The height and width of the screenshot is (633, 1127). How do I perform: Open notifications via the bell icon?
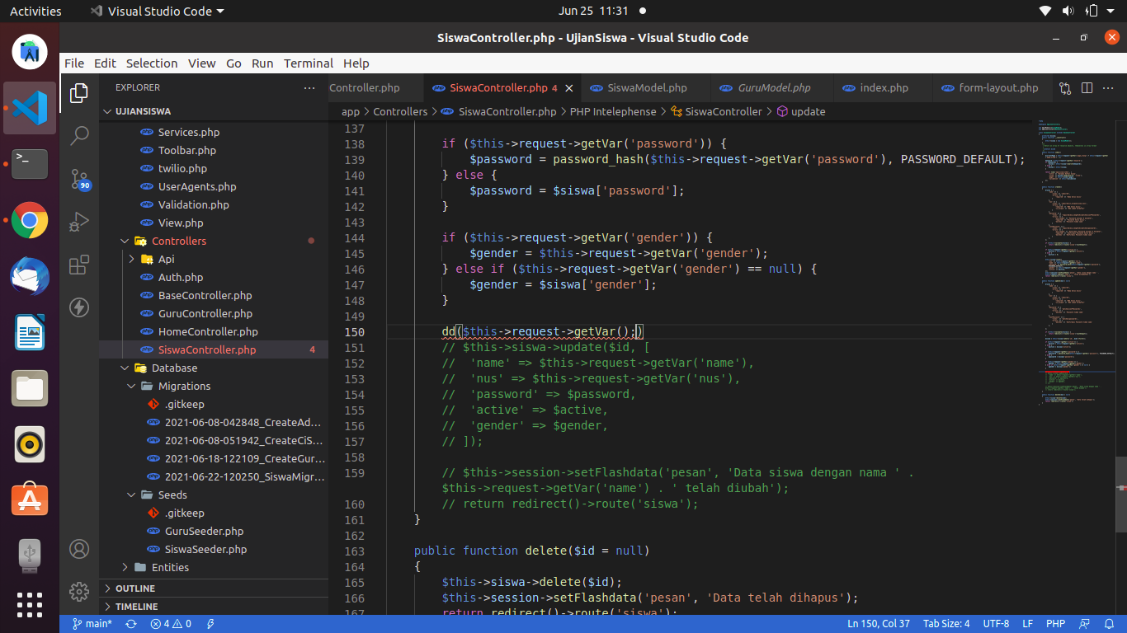[1110, 624]
